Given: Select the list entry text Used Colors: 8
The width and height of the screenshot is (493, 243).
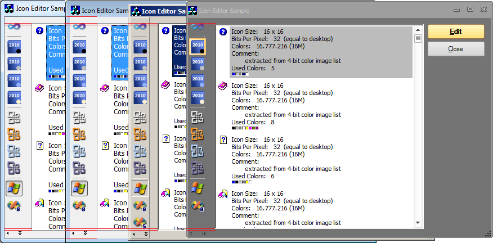Looking at the screenshot, I should (x=253, y=122).
